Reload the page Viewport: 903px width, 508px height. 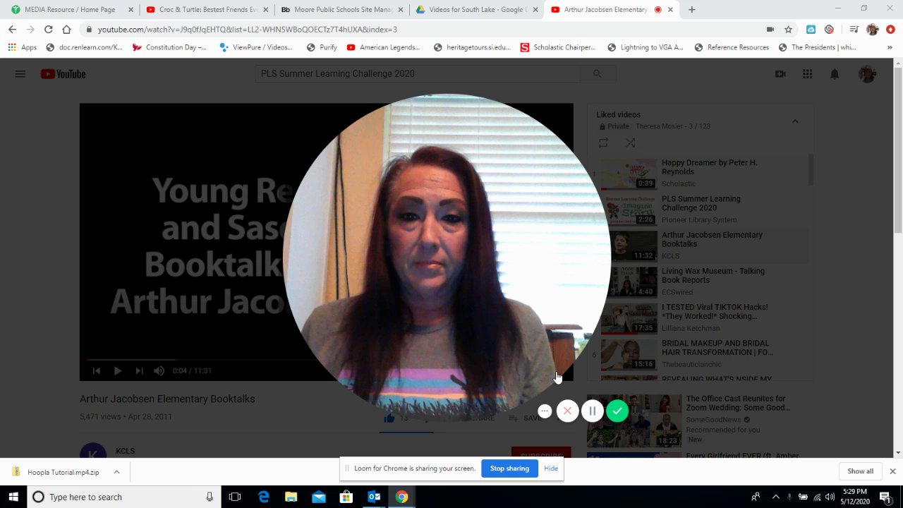(48, 30)
